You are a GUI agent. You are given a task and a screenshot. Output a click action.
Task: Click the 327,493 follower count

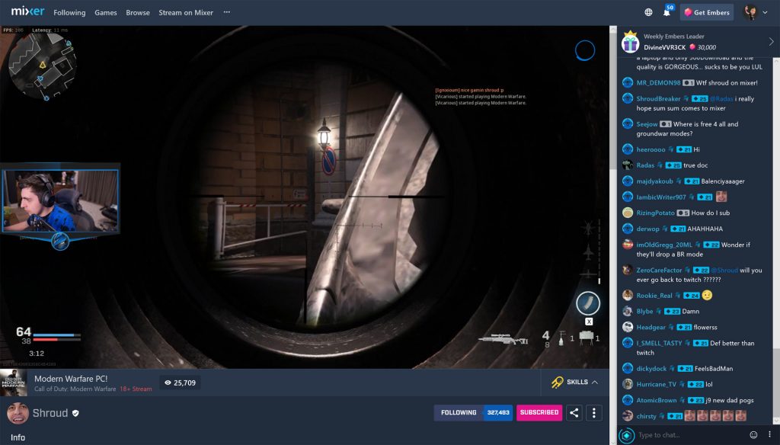498,413
